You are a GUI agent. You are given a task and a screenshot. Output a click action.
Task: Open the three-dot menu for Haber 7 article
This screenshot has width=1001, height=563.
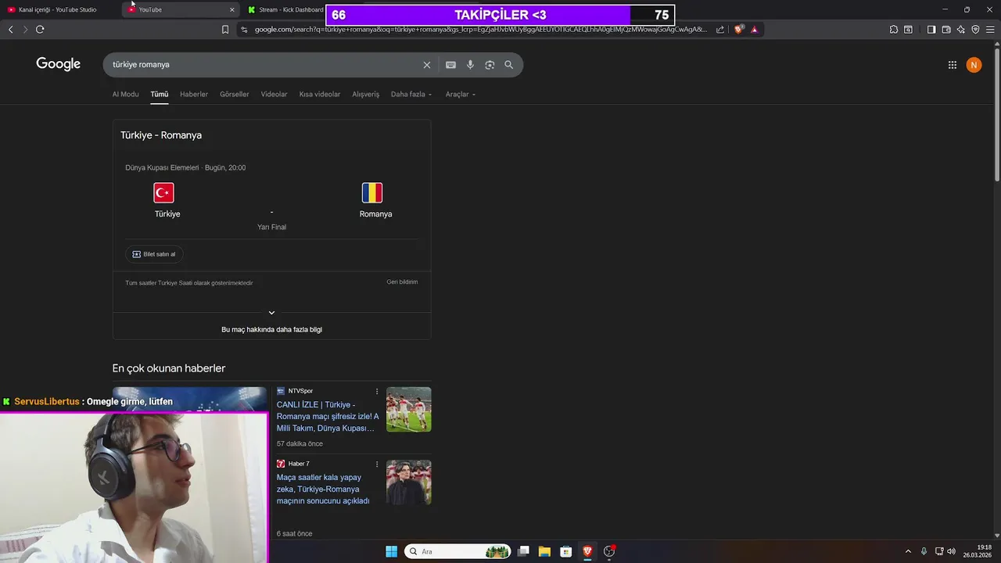coord(377,464)
